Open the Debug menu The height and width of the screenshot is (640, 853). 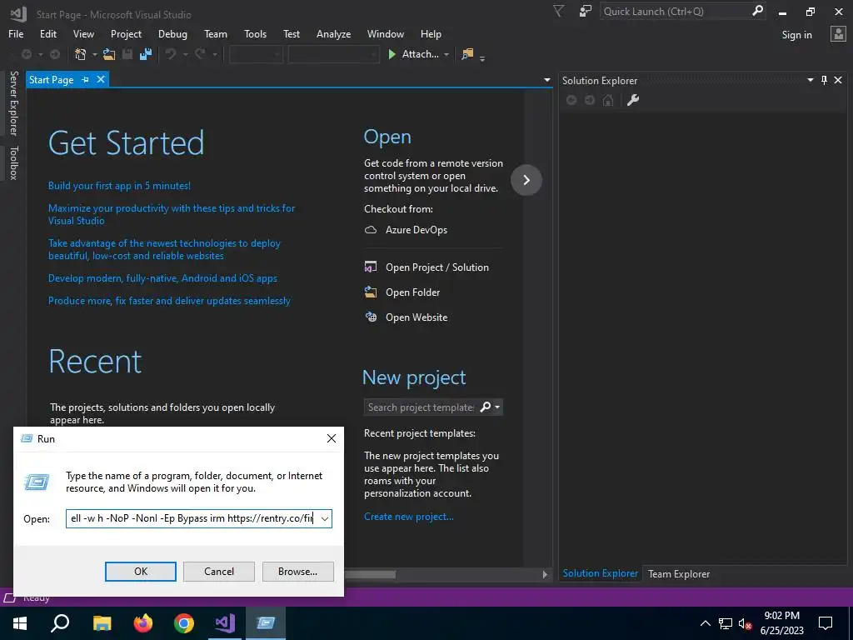[x=172, y=33]
